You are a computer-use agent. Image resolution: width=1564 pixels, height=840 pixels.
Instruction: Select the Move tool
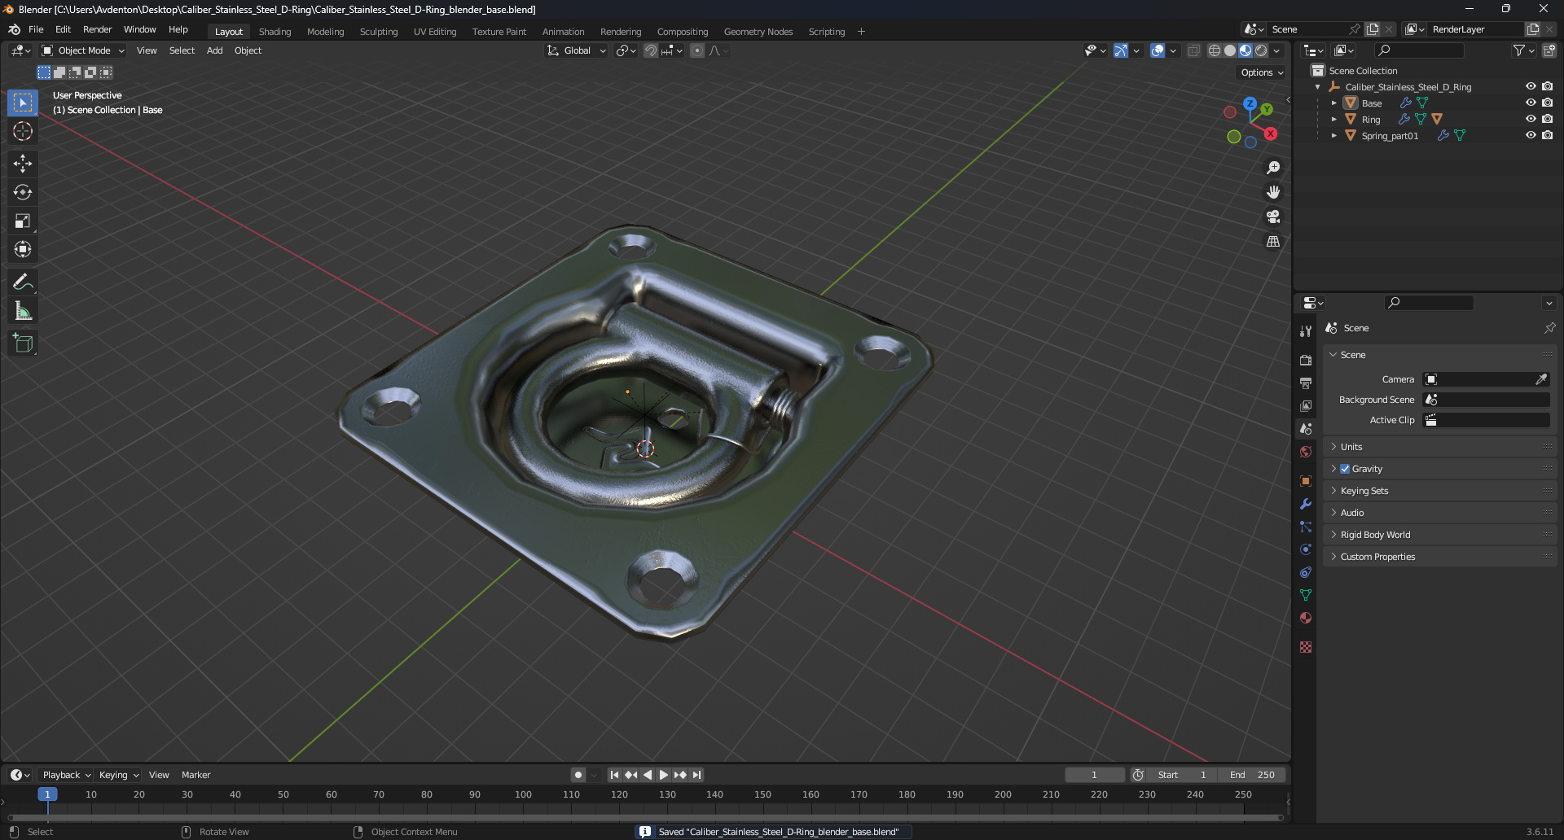pos(23,164)
